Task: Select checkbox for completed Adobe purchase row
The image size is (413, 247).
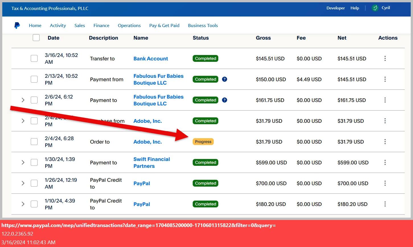Action: coord(34,121)
